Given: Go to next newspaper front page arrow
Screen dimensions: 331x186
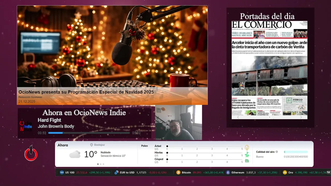Looking at the screenshot, I should 301,117.
